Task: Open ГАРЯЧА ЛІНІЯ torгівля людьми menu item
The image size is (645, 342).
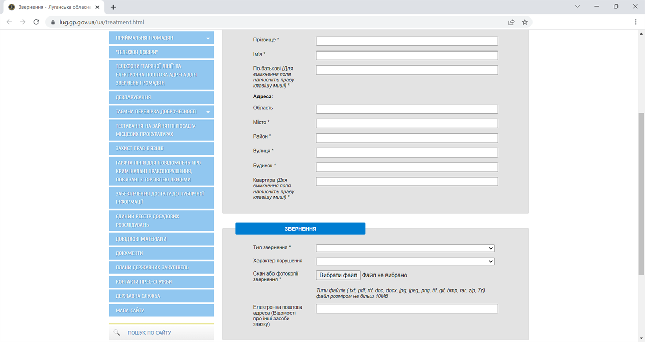Action: click(162, 171)
